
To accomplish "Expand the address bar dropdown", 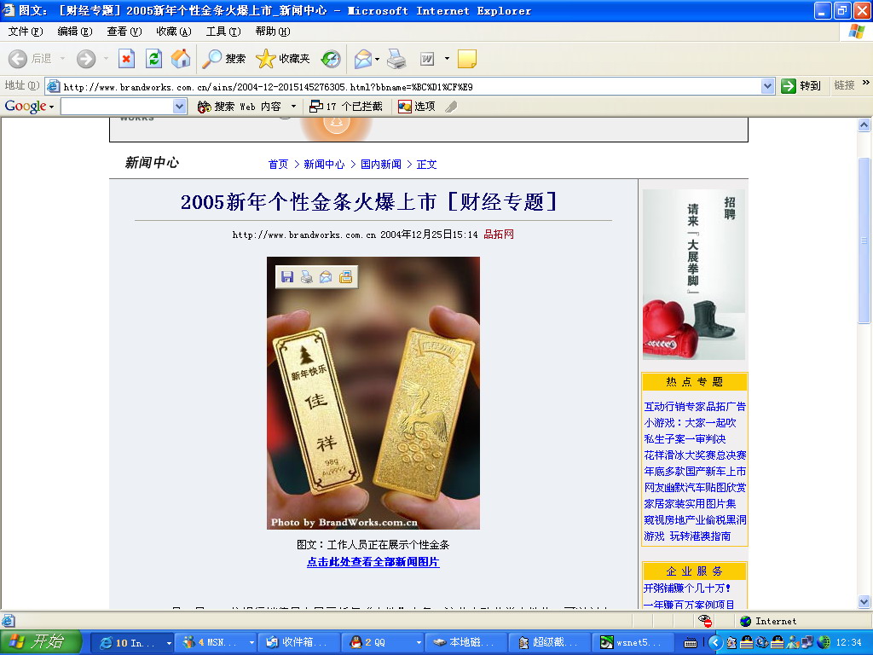I will click(x=768, y=86).
